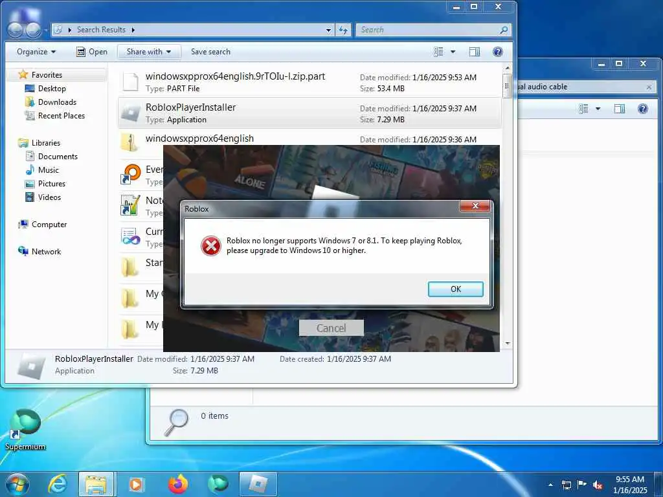Change view using the view icon
The height and width of the screenshot is (497, 663).
[x=438, y=52]
